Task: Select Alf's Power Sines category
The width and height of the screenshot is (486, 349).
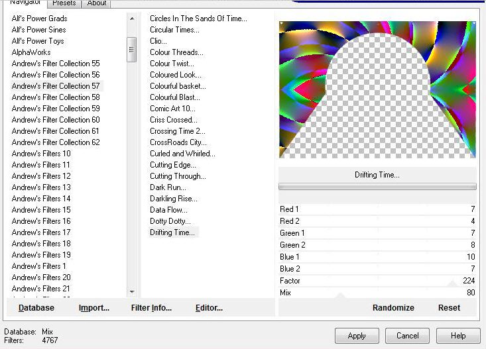Action: [38, 30]
